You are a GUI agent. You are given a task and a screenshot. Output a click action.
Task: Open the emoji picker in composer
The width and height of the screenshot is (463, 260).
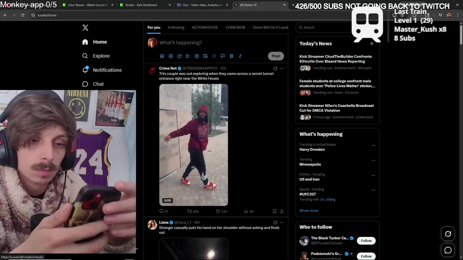pyautogui.click(x=197, y=56)
